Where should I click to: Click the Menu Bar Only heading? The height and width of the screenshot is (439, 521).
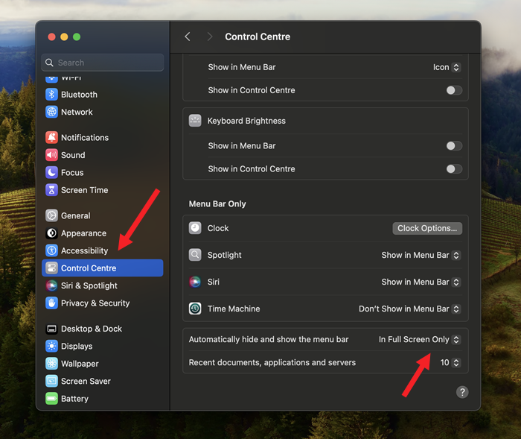217,203
